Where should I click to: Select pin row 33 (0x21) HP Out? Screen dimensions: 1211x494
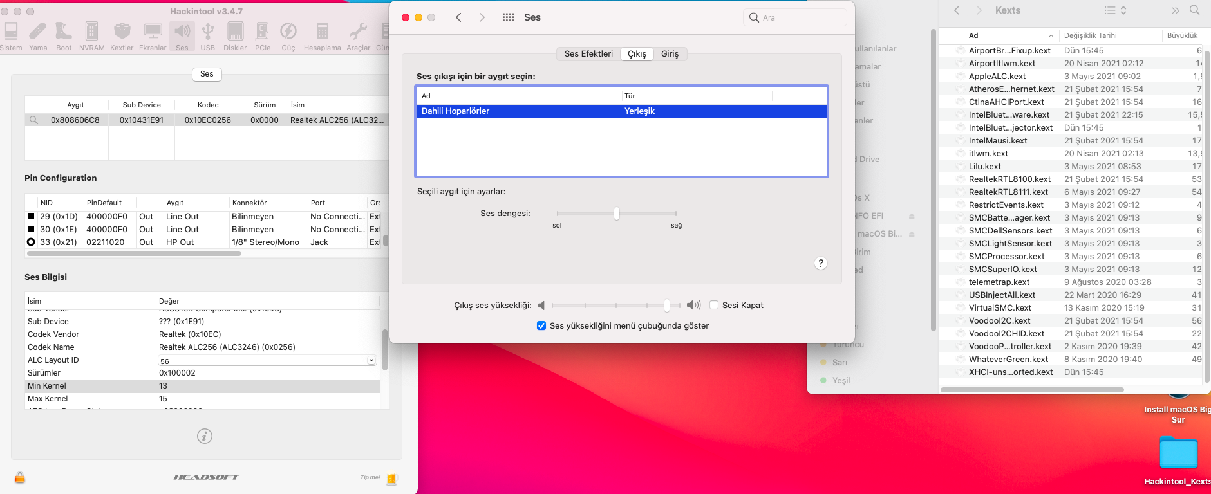[x=204, y=242]
